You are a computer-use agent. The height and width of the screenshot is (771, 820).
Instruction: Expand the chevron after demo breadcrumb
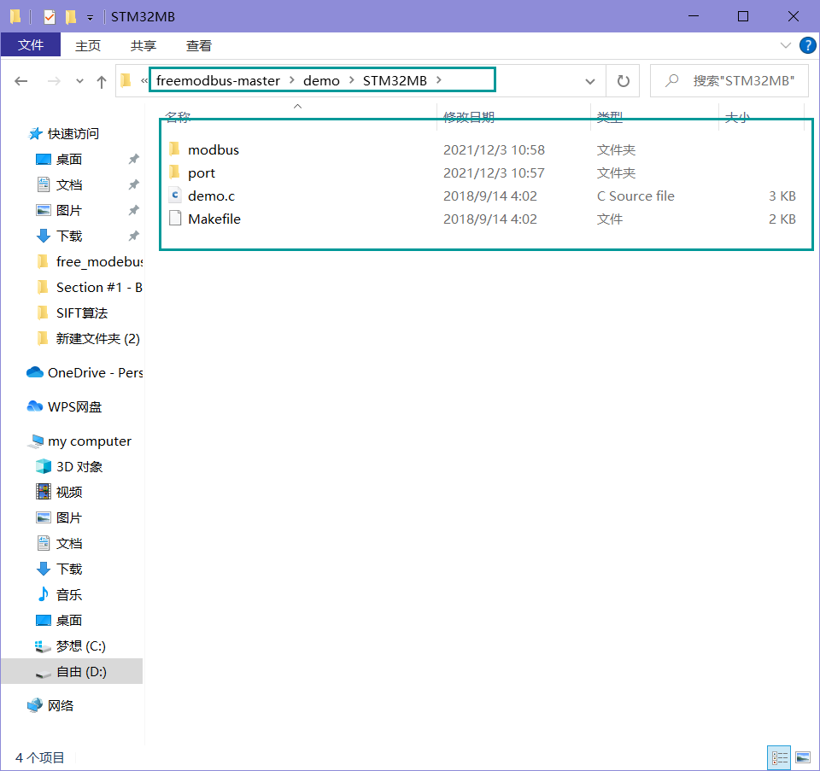[351, 80]
